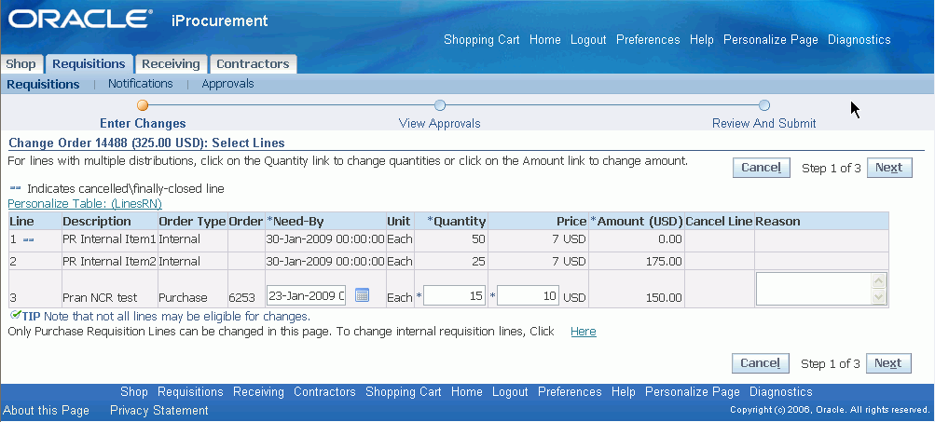Image resolution: width=935 pixels, height=422 pixels.
Task: Open Preferences in the top header
Action: [x=648, y=39]
